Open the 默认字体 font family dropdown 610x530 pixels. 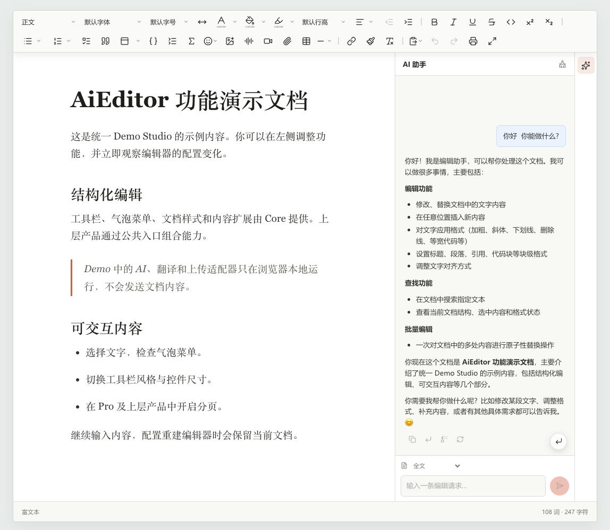(x=113, y=22)
